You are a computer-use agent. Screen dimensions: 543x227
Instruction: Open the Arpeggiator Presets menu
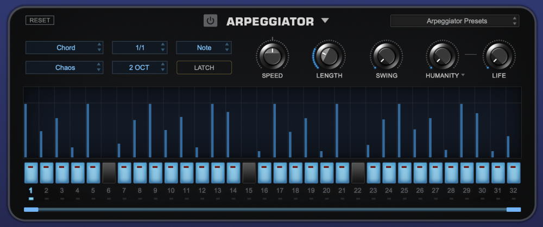click(454, 21)
